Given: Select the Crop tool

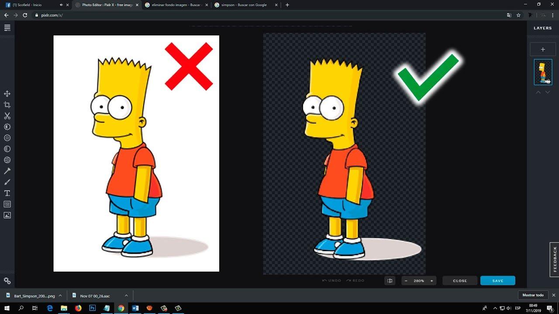Looking at the screenshot, I should coord(7,105).
